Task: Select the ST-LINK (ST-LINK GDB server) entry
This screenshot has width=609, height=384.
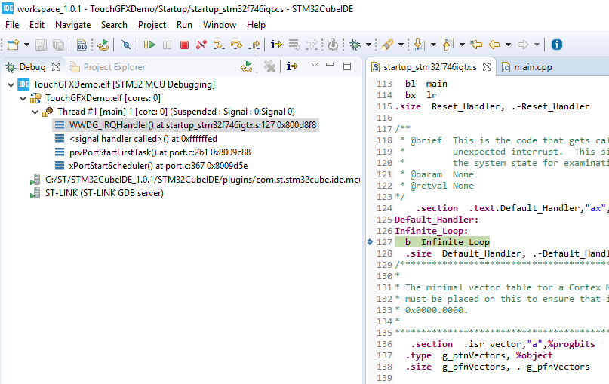Action: [x=97, y=193]
